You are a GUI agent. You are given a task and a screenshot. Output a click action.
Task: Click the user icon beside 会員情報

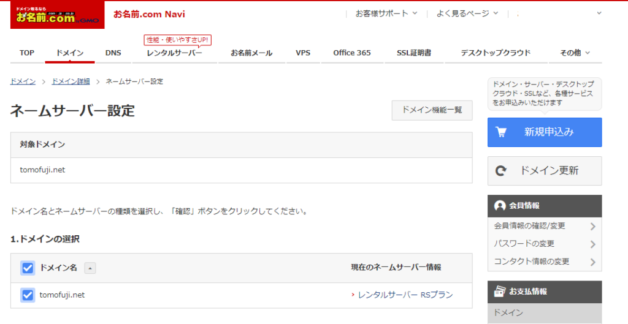(500, 206)
